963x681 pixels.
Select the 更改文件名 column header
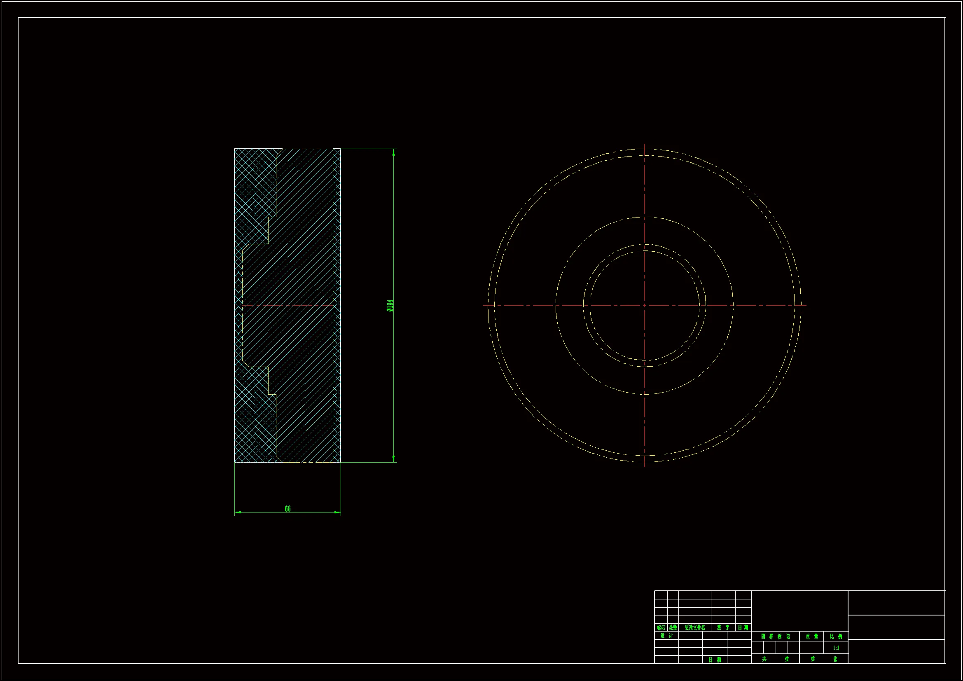click(x=694, y=628)
